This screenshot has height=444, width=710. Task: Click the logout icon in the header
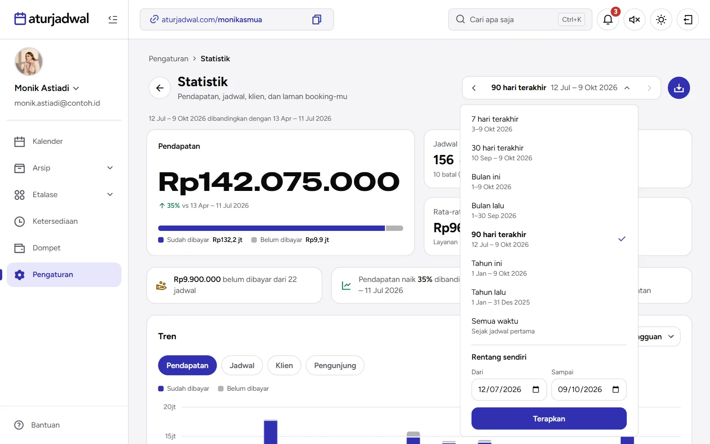click(x=688, y=20)
